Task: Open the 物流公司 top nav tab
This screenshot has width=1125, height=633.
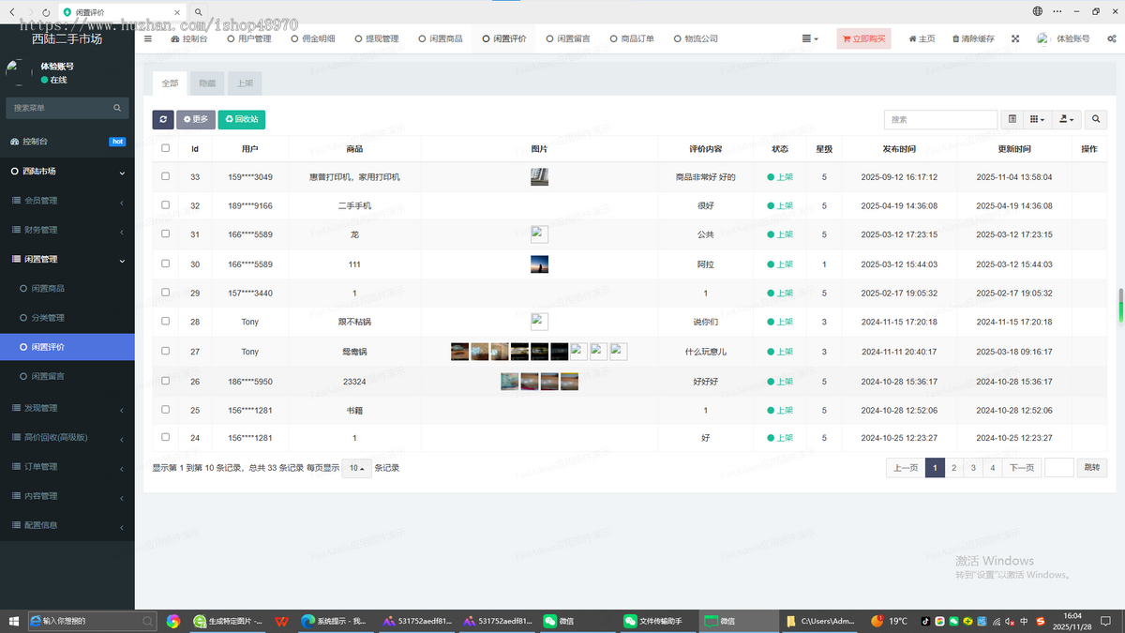Action: tap(695, 39)
